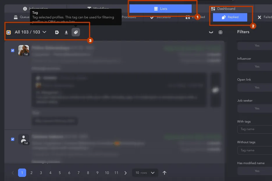The image size is (272, 181).
Task: Click the Lists tab list icon
Action: [156, 9]
